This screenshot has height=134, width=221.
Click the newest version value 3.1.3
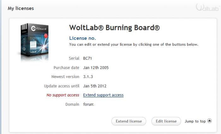click(x=88, y=77)
